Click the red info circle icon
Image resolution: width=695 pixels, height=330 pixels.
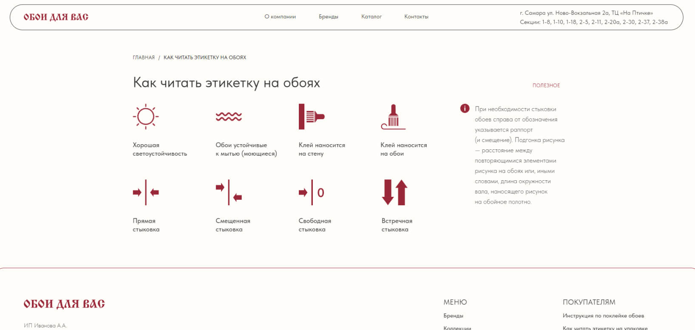tap(465, 109)
